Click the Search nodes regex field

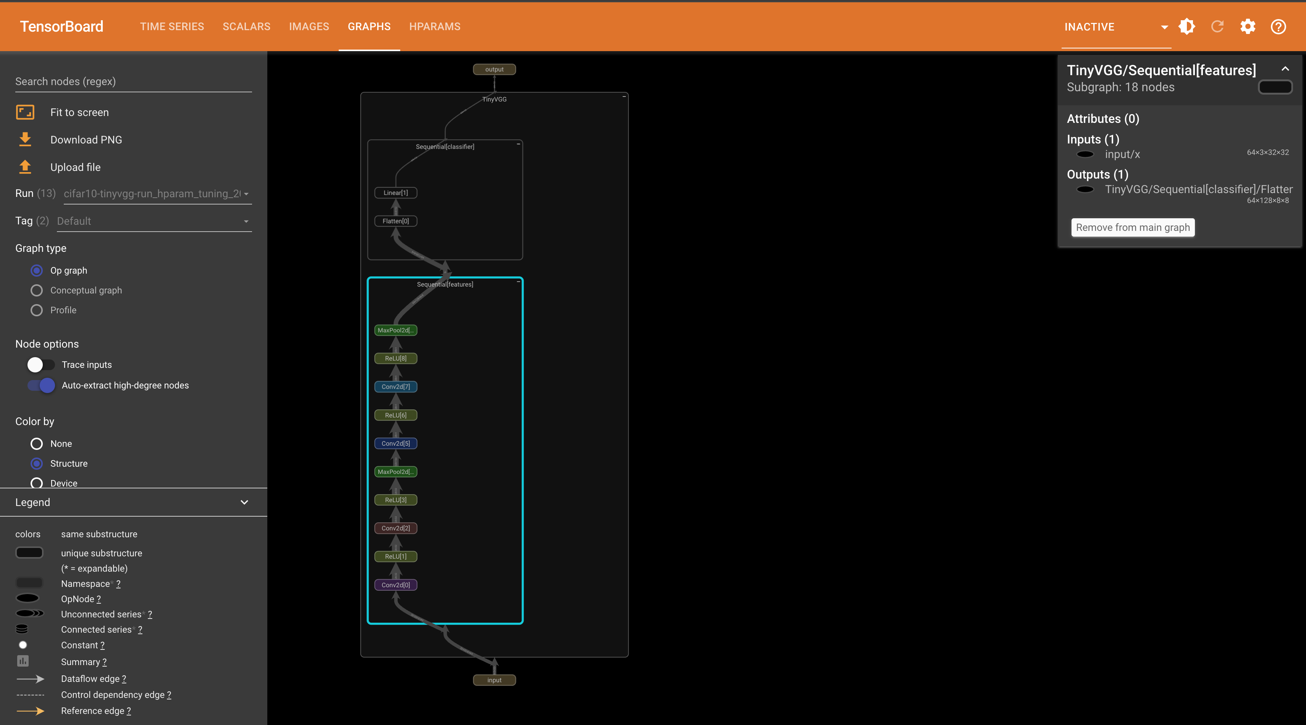(x=133, y=82)
